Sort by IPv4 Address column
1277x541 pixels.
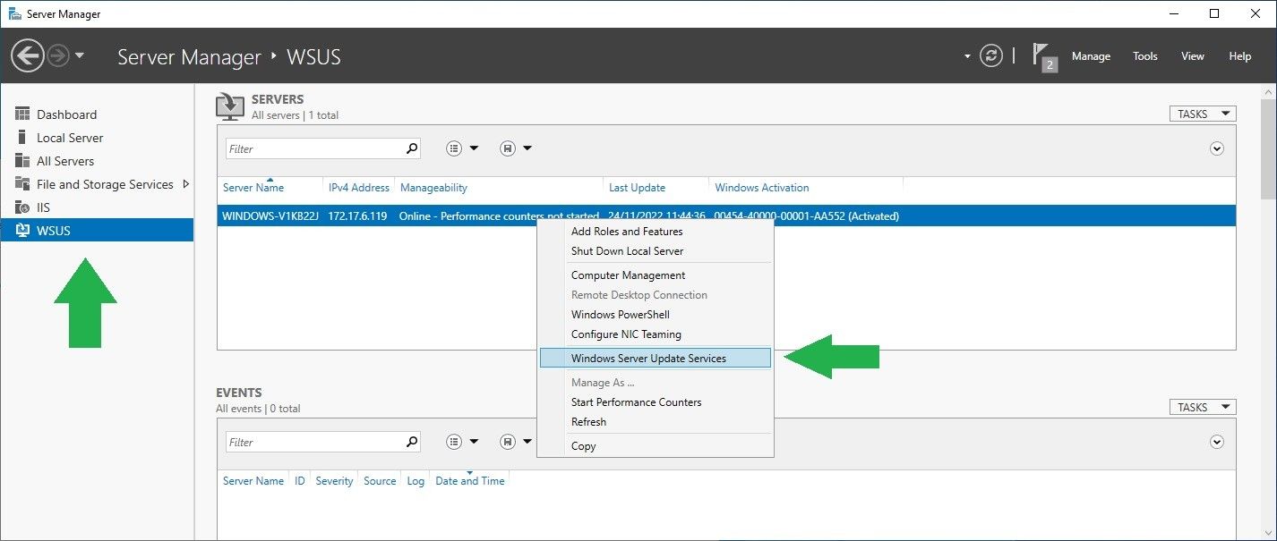[x=359, y=188]
